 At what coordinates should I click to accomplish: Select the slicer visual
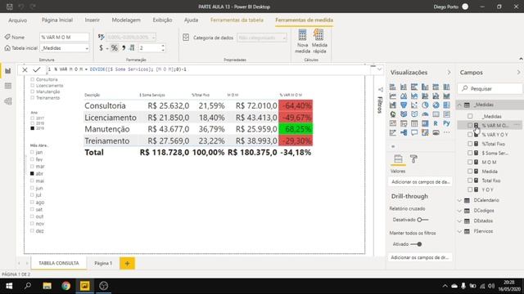click(x=404, y=123)
